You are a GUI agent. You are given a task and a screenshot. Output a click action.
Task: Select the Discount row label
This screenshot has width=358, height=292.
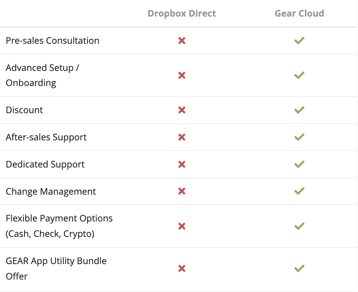point(24,110)
